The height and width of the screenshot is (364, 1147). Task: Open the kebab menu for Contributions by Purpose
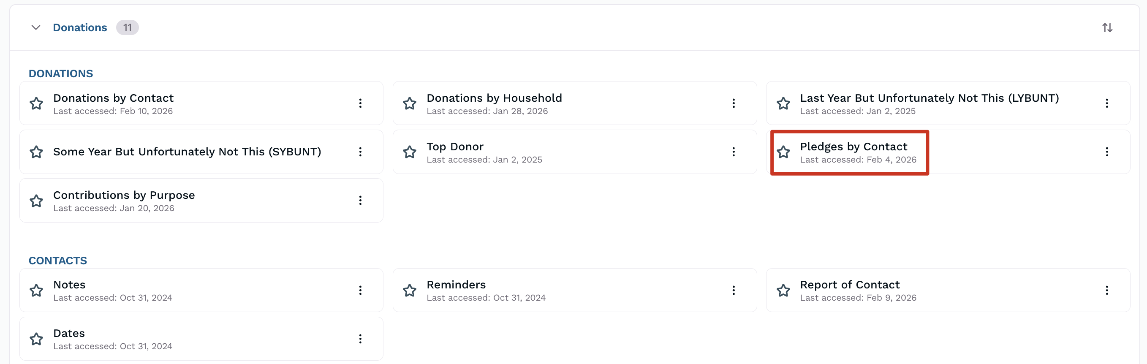pos(360,200)
